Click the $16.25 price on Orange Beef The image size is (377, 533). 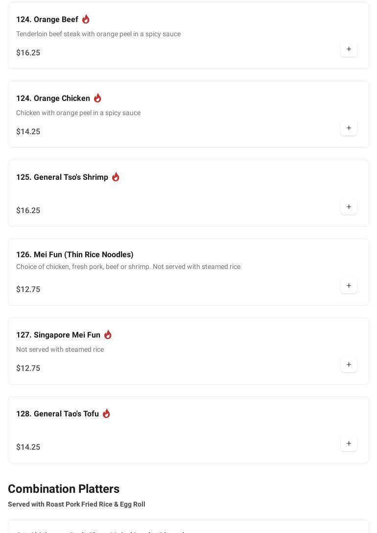(x=28, y=53)
